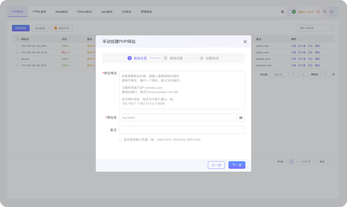The image size is (347, 207).
Task: Expand the bottom 50条/页 page size dropdown
Action: [x=309, y=162]
